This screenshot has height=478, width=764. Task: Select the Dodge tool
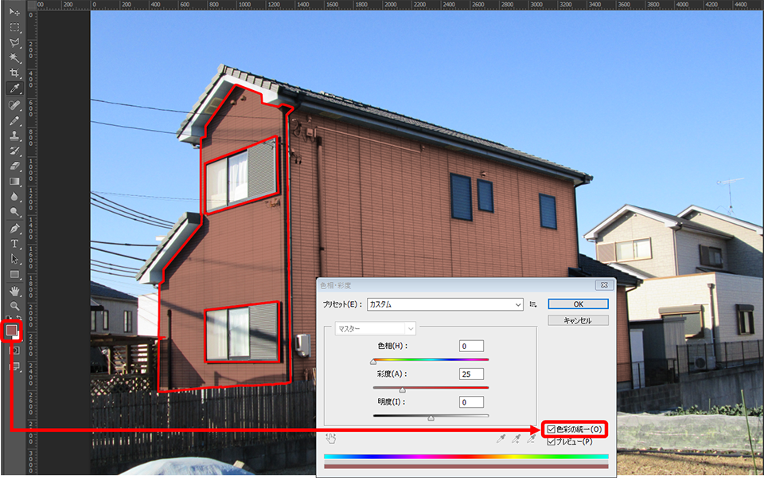14,212
